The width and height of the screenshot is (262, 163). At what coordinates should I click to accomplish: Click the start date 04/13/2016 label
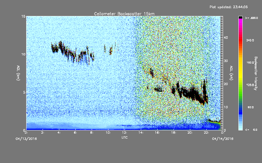tap(26, 139)
